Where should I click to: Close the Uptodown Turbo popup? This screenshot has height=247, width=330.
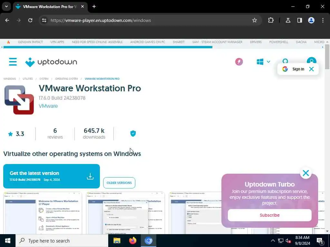(x=306, y=173)
